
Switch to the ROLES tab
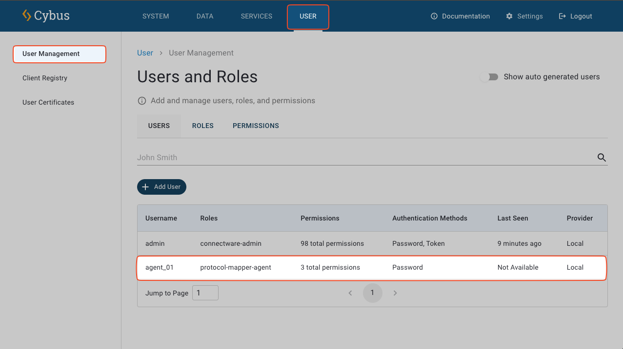coord(202,126)
